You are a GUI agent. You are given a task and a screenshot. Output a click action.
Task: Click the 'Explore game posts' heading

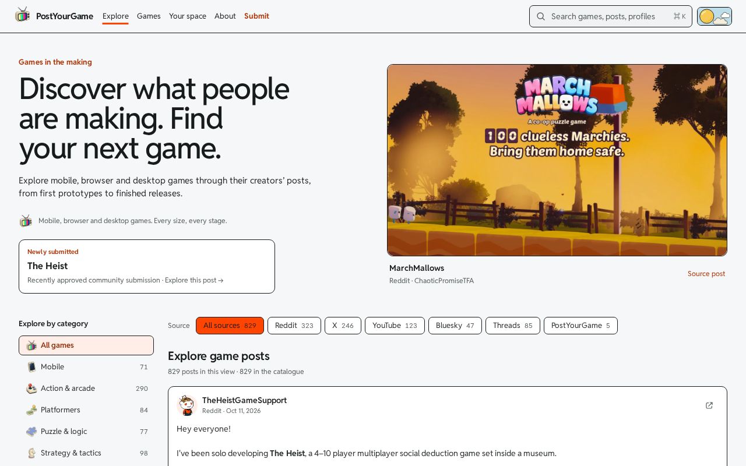click(219, 356)
